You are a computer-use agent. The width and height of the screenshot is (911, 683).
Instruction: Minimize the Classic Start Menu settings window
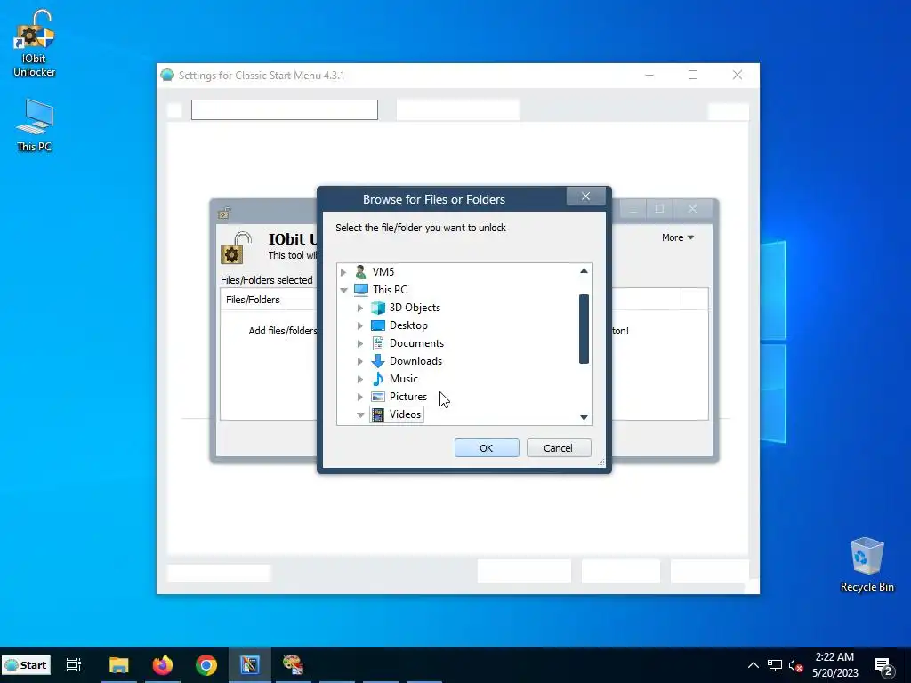[649, 75]
